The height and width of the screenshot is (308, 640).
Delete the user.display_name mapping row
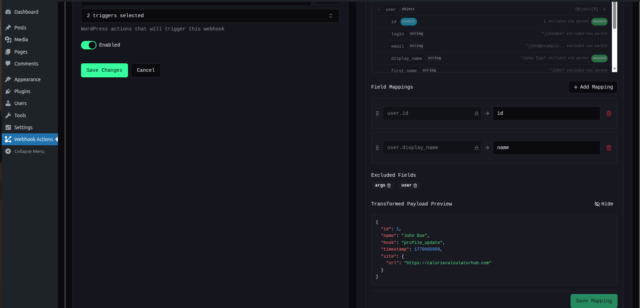coord(608,148)
